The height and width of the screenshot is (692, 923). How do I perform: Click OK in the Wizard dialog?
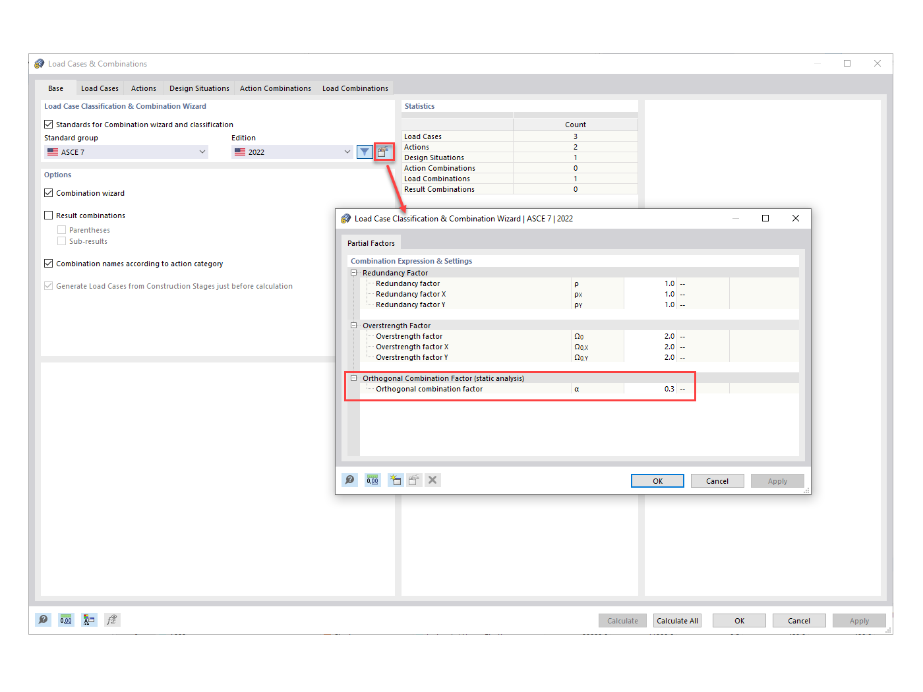[x=657, y=481]
